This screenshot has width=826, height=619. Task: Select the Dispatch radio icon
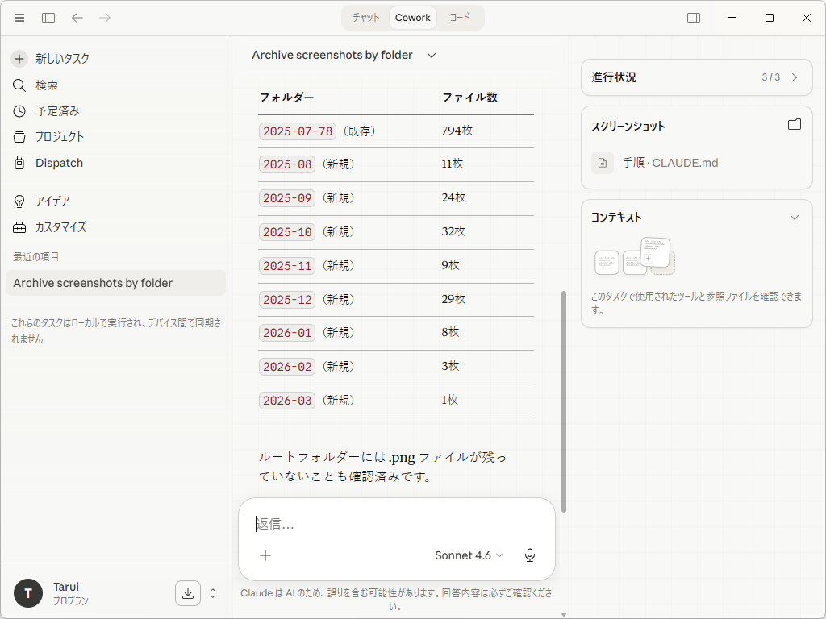coord(18,163)
